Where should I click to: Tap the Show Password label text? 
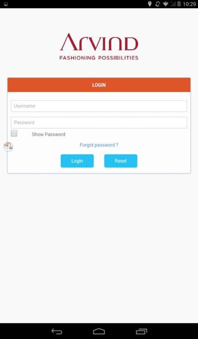pyautogui.click(x=49, y=134)
